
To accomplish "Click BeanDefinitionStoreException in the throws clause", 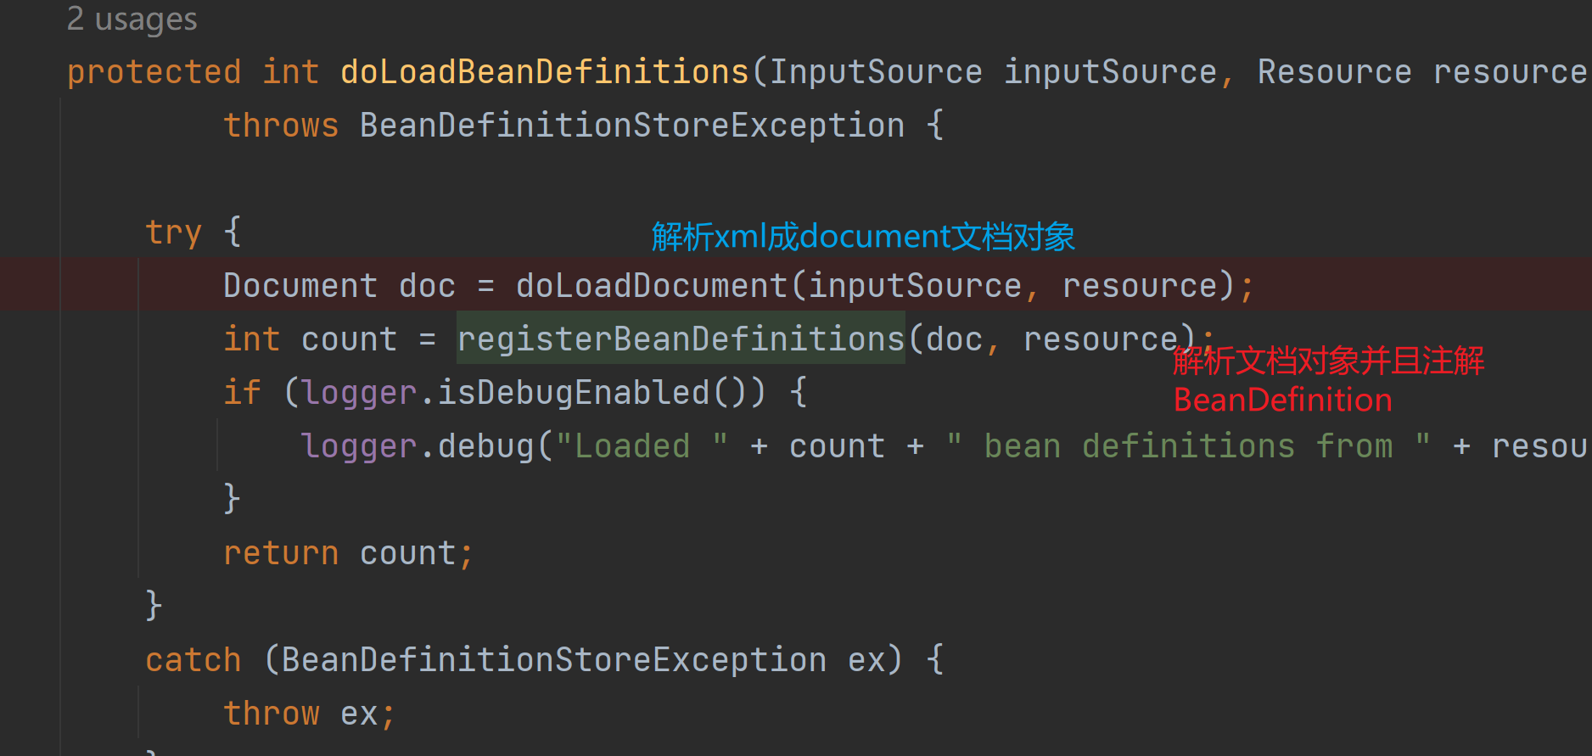I will click(x=631, y=126).
